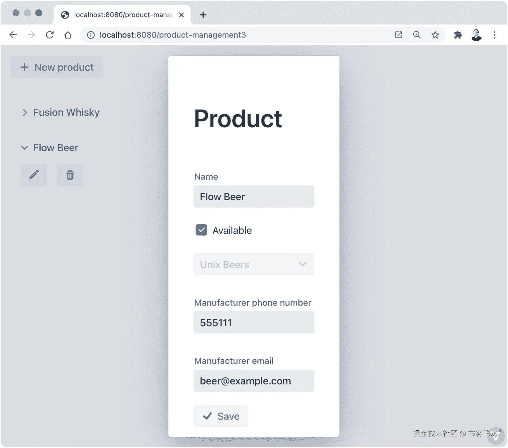Open the Chrome three-dot menu
508x448 pixels.
point(494,35)
